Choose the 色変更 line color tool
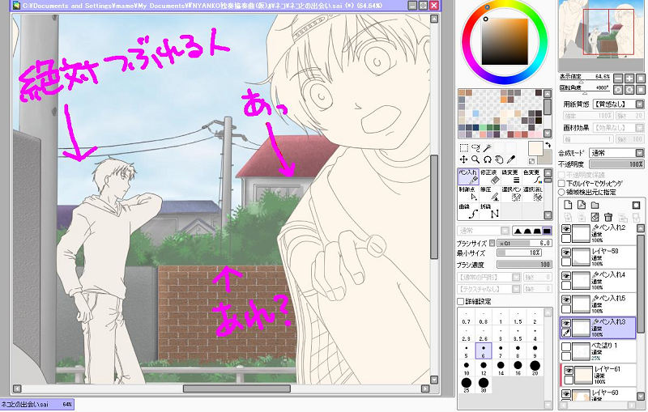This screenshot has width=648, height=412. pyautogui.click(x=532, y=177)
